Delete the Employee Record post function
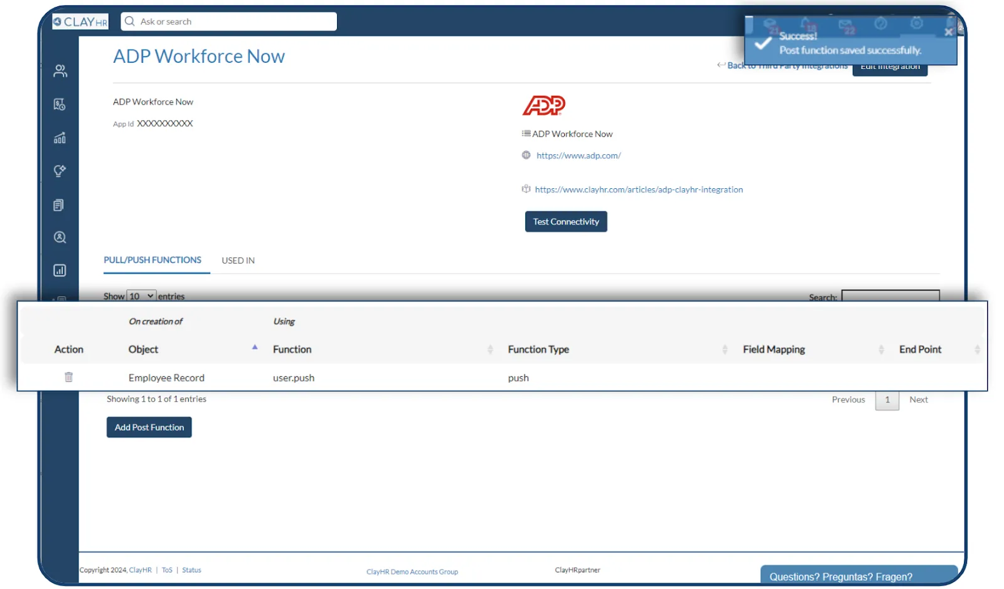The image size is (1004, 589). tap(69, 377)
